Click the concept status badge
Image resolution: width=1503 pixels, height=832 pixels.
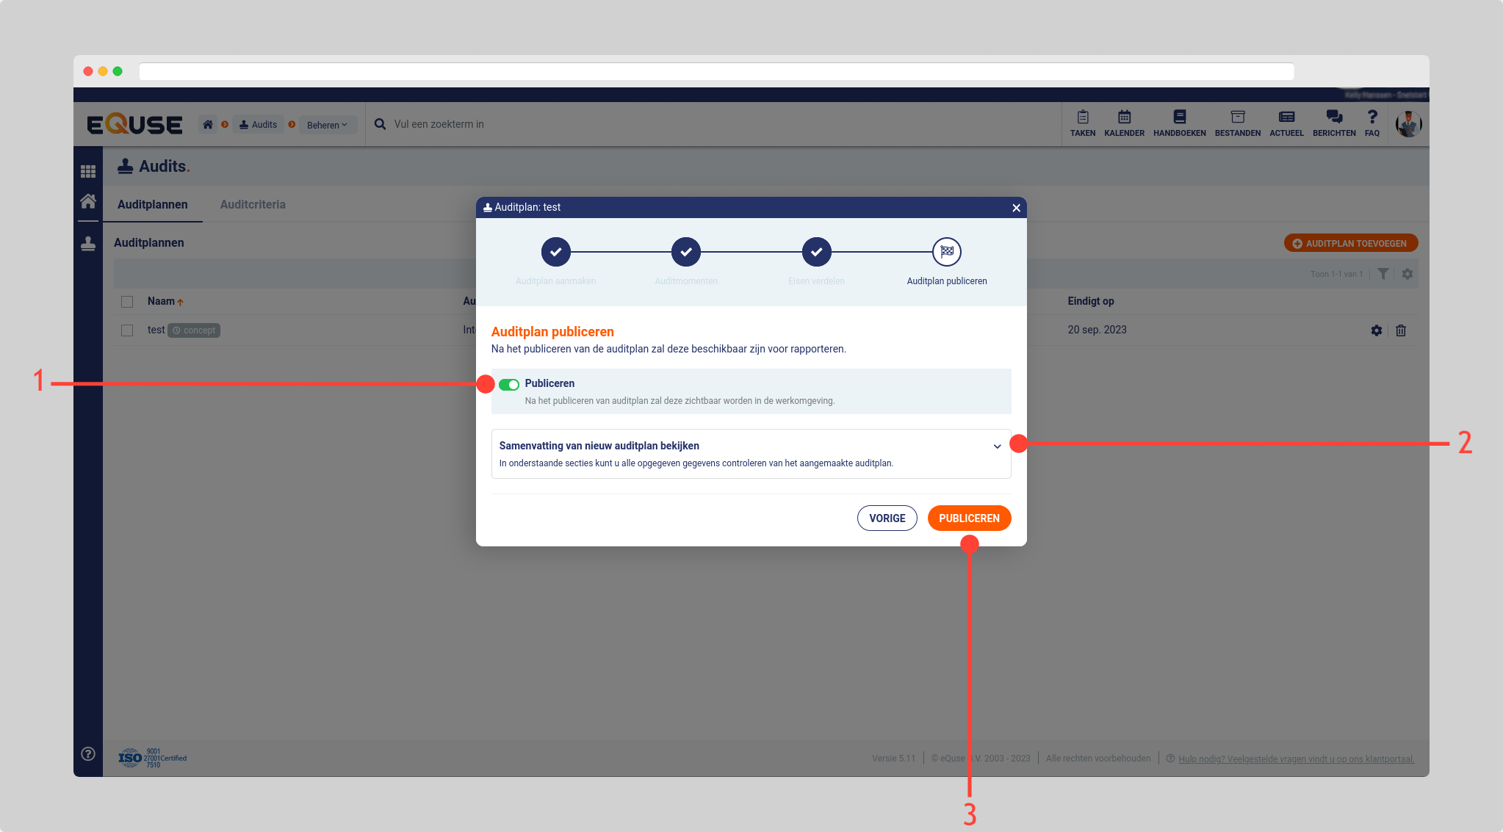(x=194, y=330)
